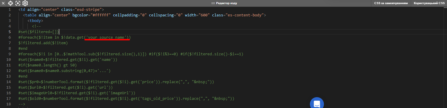Viewport: 447px width, 108px height.
Task: Close the code editor panel
Action: (x=3, y=3)
